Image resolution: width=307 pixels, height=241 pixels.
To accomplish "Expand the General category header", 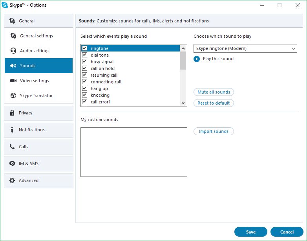I will [x=38, y=21].
